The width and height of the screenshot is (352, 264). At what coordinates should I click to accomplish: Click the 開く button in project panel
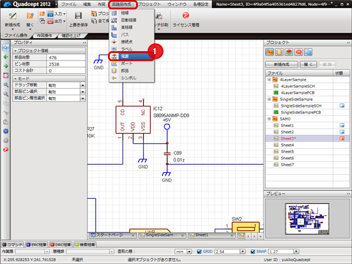pyautogui.click(x=309, y=65)
